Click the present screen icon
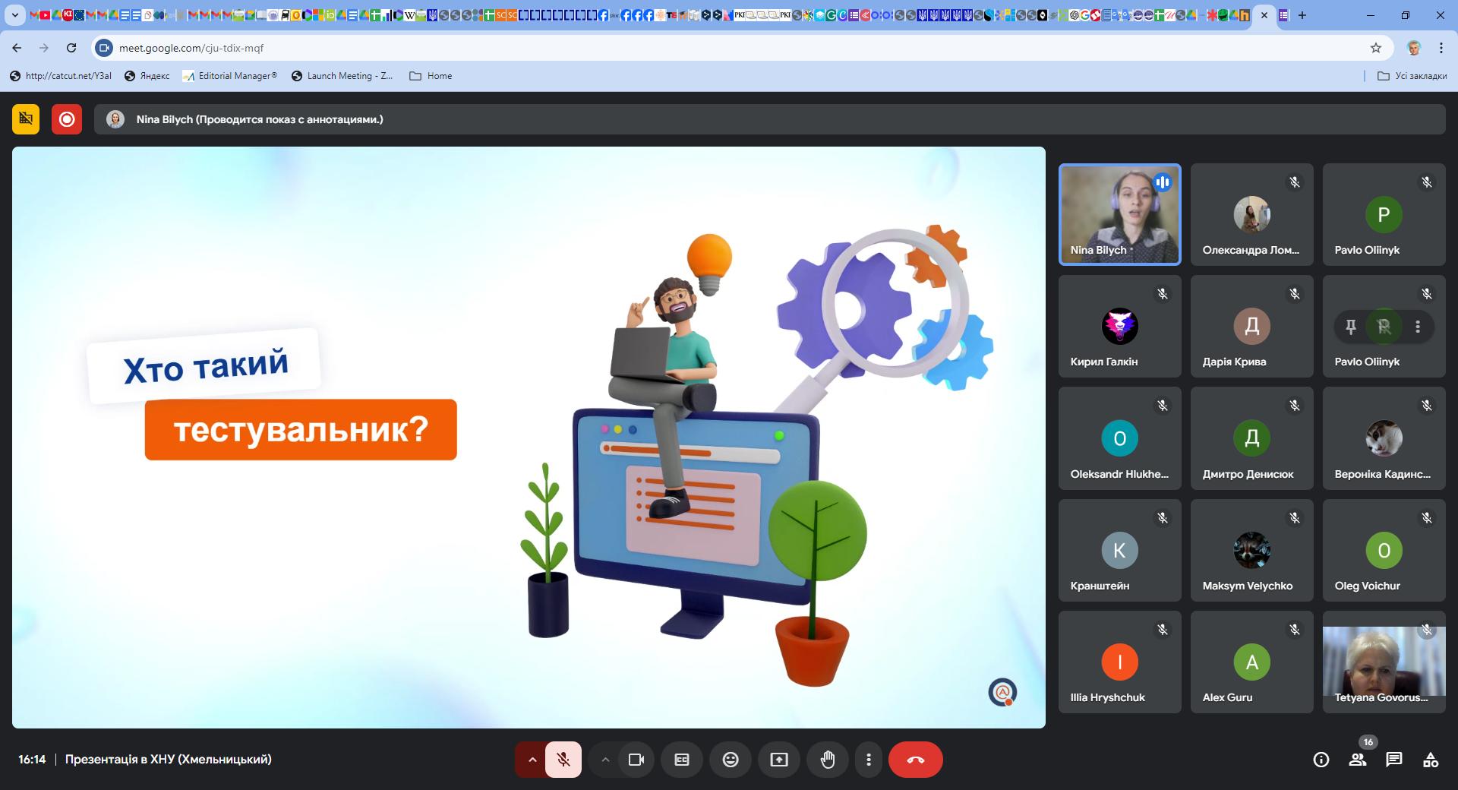Viewport: 1458px width, 790px height. (x=779, y=760)
